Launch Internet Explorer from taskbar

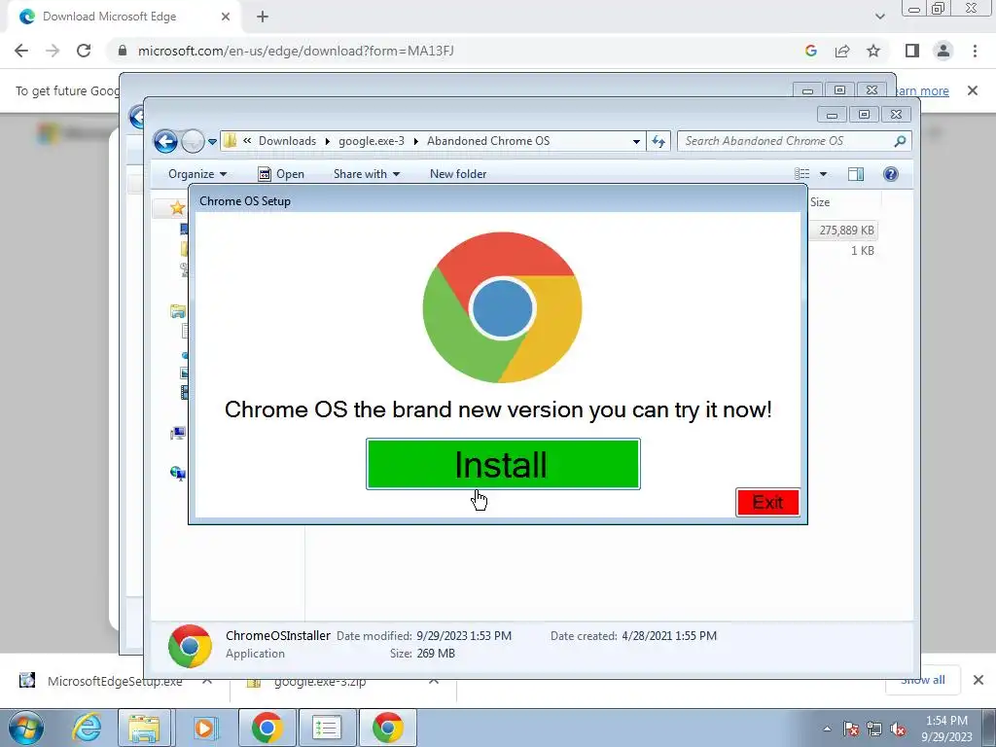pyautogui.click(x=87, y=728)
